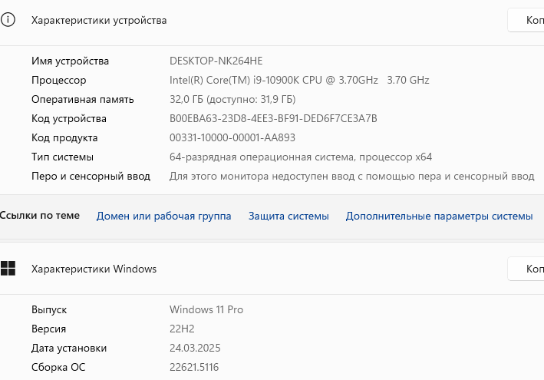Click the Процессор label
Viewport: 544px width, 380px height.
coord(58,81)
